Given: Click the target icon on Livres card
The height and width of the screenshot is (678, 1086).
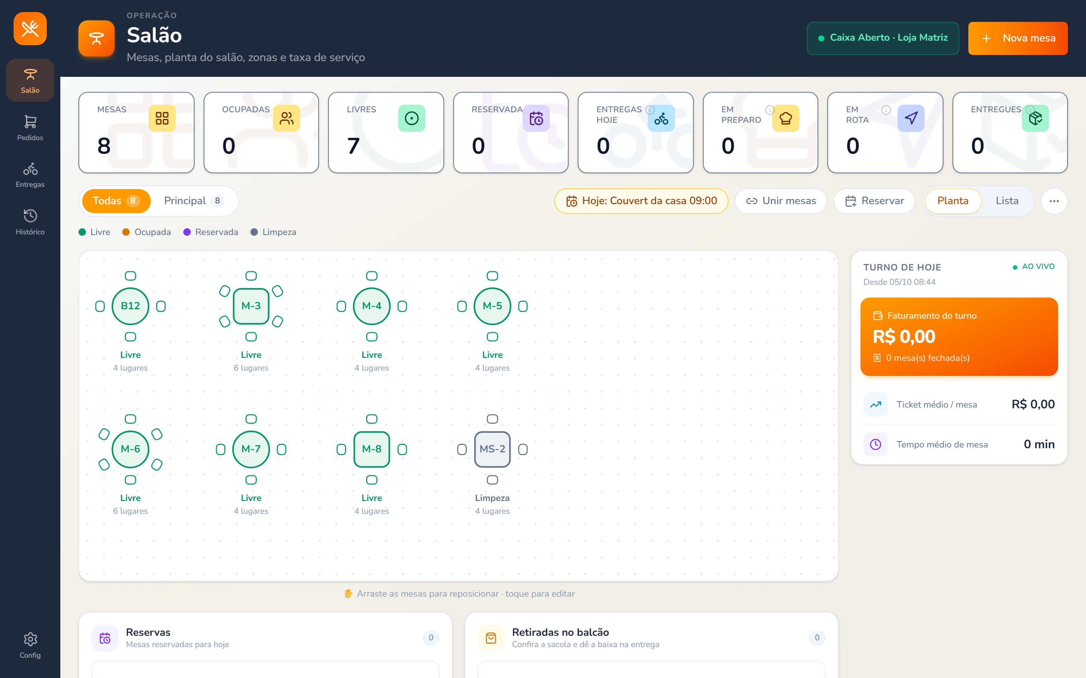Looking at the screenshot, I should click(411, 118).
